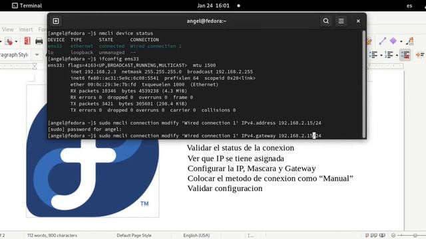Image resolution: width=426 pixels, height=239 pixels.
Task: Select multiple-page view layout icon
Action: (x=374, y=235)
